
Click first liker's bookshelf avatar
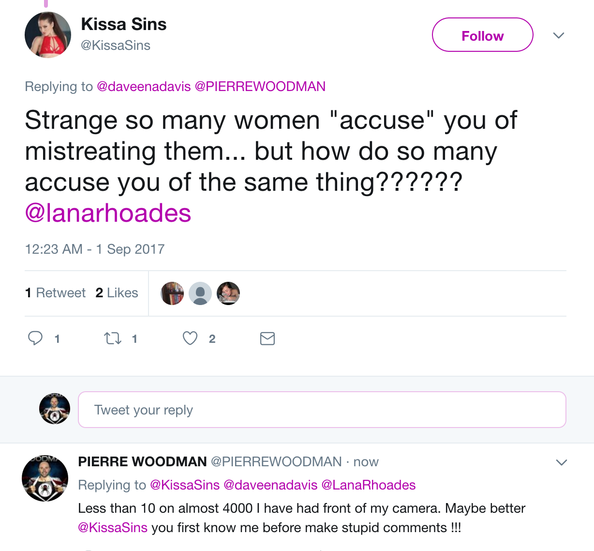(x=172, y=293)
